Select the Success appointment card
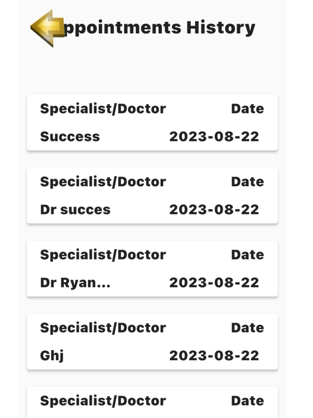Viewport: 313px width, 418px height. [152, 122]
